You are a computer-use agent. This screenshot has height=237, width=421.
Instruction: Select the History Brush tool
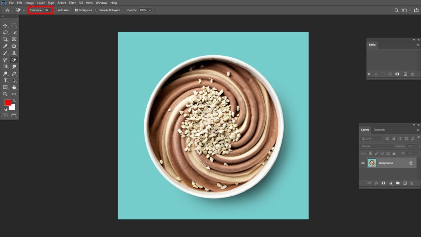(x=5, y=60)
